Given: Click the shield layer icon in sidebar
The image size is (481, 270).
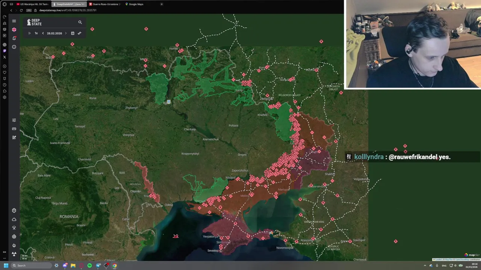Looking at the screenshot, I should (x=14, y=210).
